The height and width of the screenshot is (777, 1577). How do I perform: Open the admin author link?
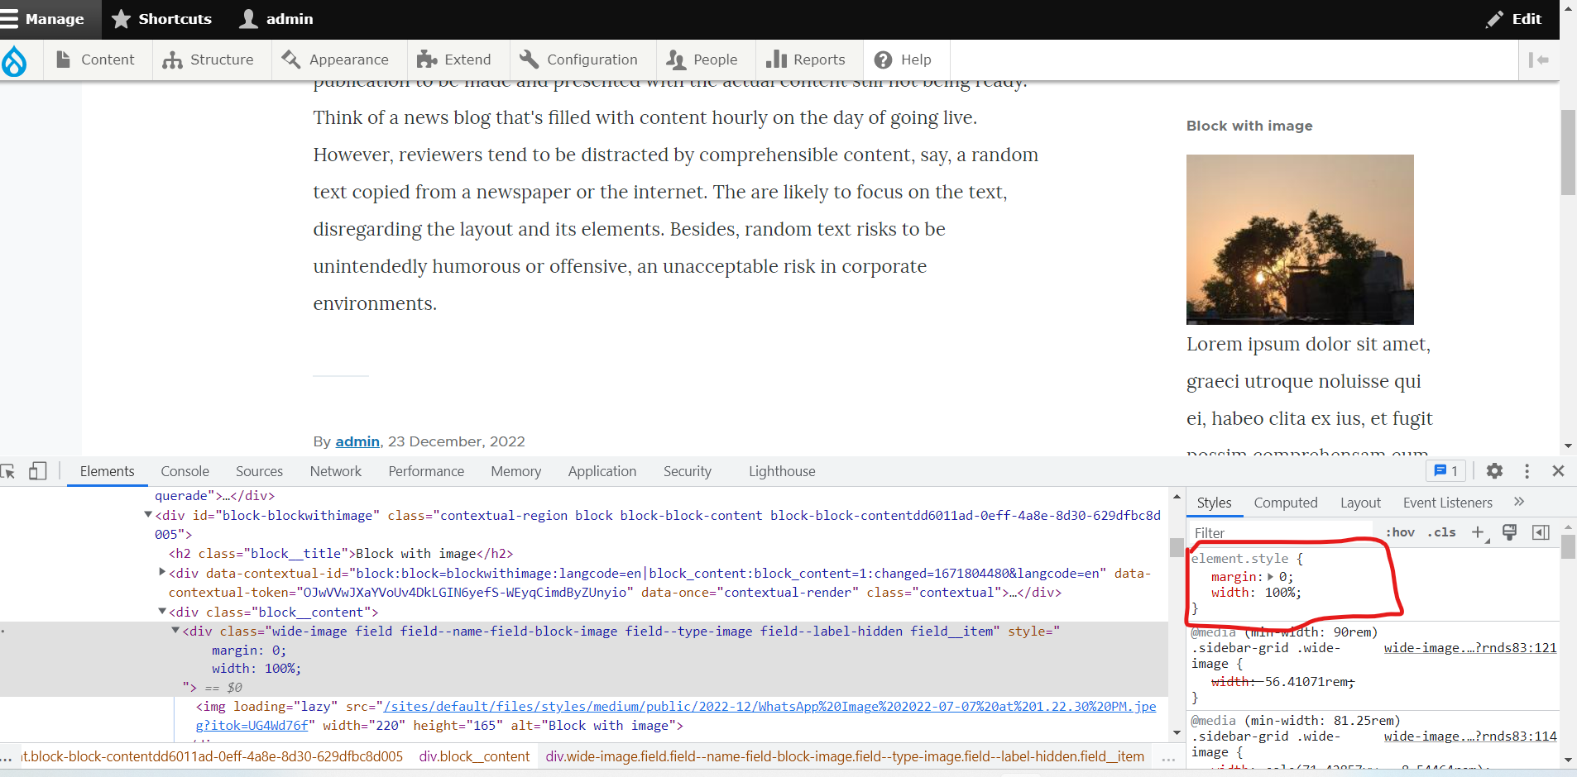click(357, 441)
